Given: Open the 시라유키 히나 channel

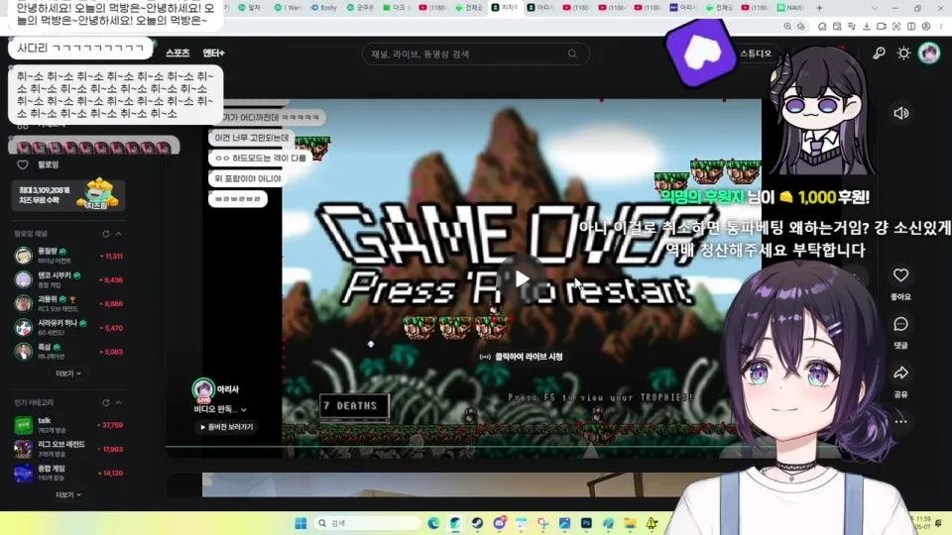Looking at the screenshot, I should click(68, 328).
